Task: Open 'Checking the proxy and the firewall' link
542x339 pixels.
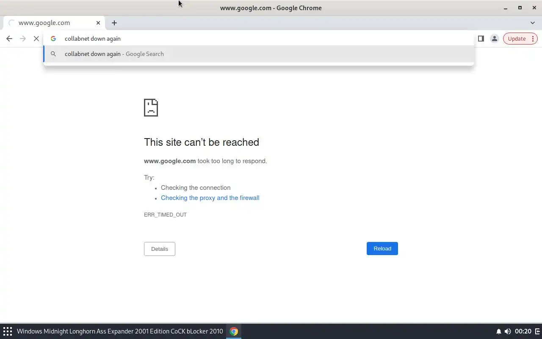Action: coord(210,198)
